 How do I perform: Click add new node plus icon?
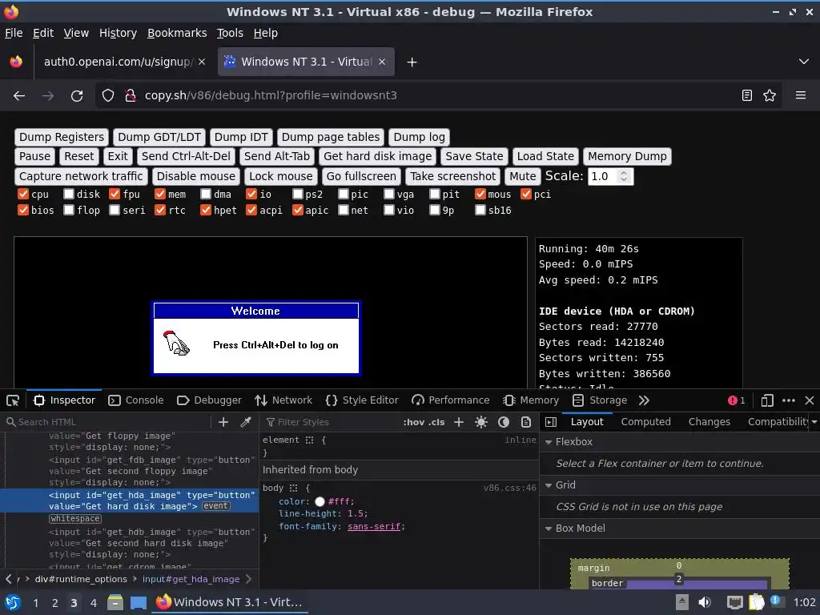click(223, 422)
